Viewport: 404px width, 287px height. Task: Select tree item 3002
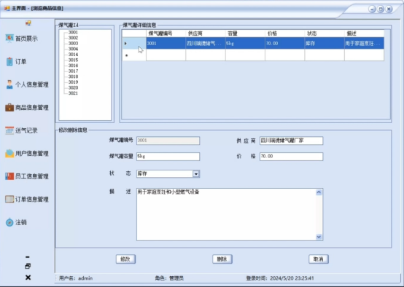click(x=73, y=38)
